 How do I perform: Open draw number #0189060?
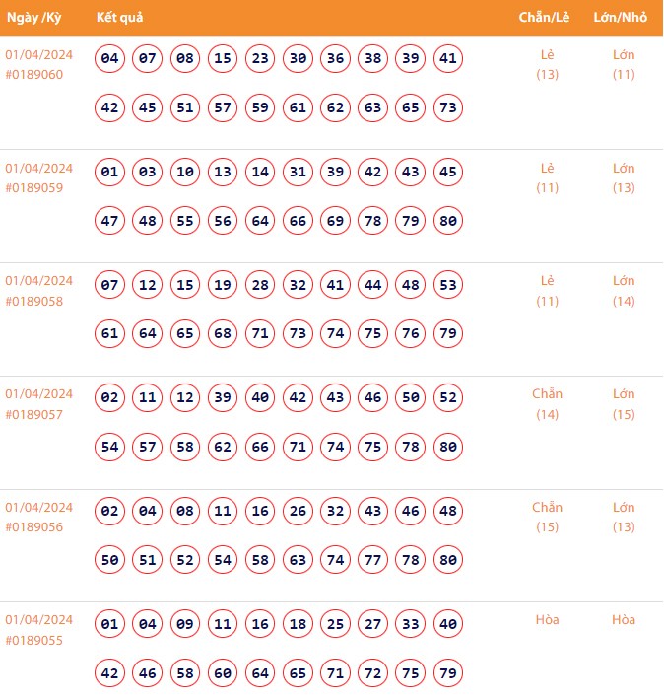click(x=34, y=75)
